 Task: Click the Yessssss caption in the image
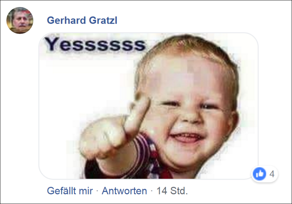(95, 44)
